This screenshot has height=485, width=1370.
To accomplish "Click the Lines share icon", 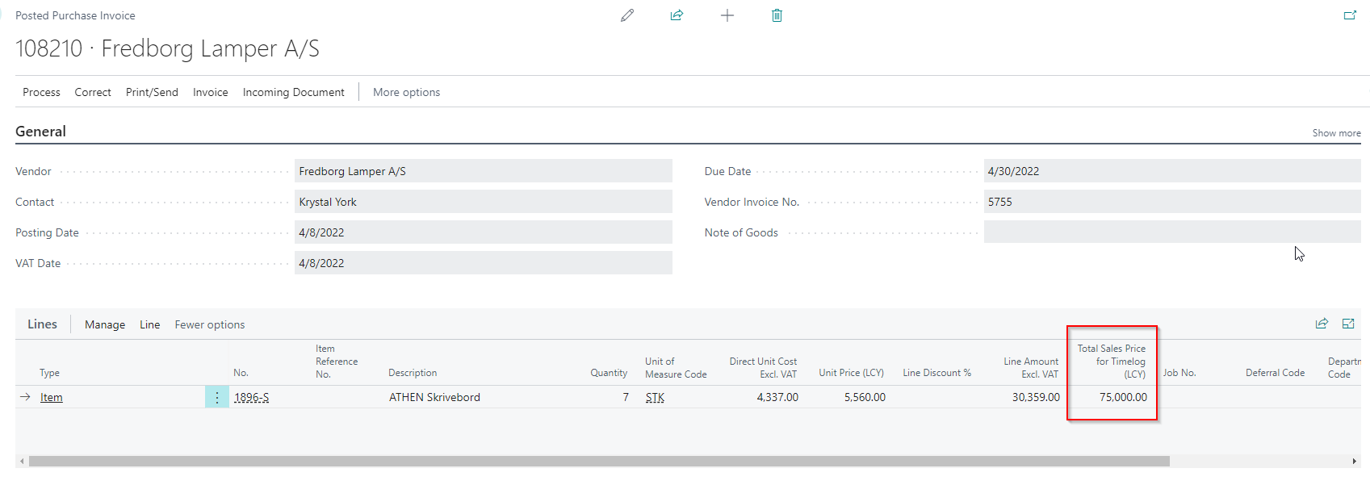I will 1322,324.
